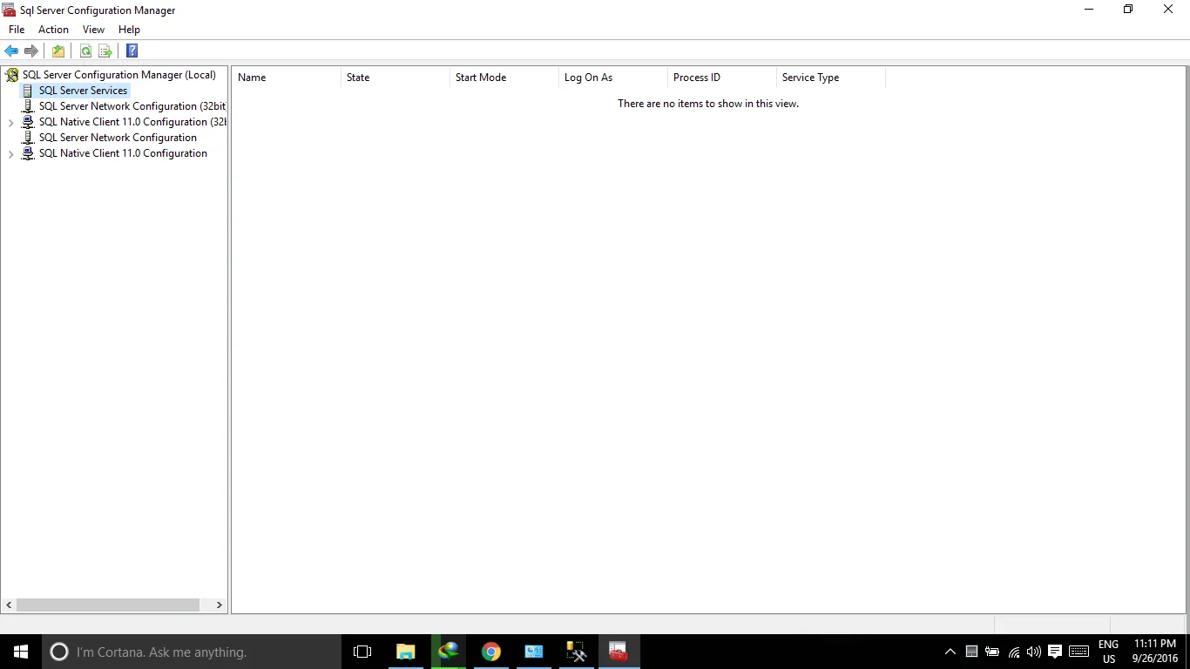Click the ENG US language indicator
The height and width of the screenshot is (669, 1190).
tap(1108, 652)
